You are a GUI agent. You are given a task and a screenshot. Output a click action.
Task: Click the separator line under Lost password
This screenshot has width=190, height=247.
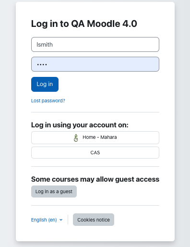click(x=95, y=112)
